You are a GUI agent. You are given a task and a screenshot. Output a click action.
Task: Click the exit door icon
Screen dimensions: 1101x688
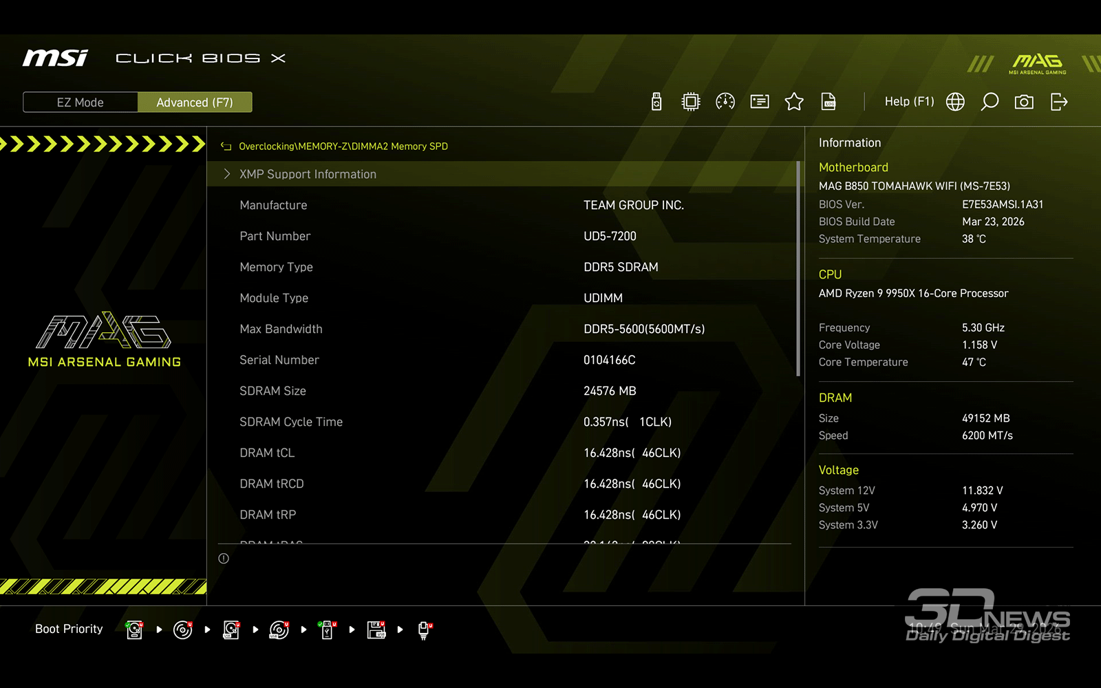[1059, 102]
